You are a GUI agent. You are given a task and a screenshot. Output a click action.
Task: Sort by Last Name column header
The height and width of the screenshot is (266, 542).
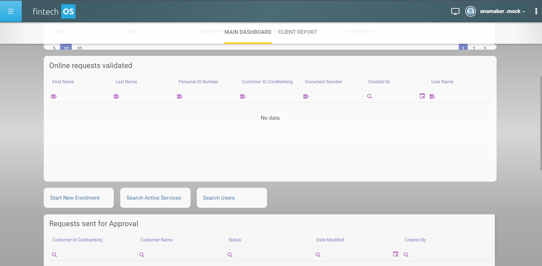coord(126,82)
